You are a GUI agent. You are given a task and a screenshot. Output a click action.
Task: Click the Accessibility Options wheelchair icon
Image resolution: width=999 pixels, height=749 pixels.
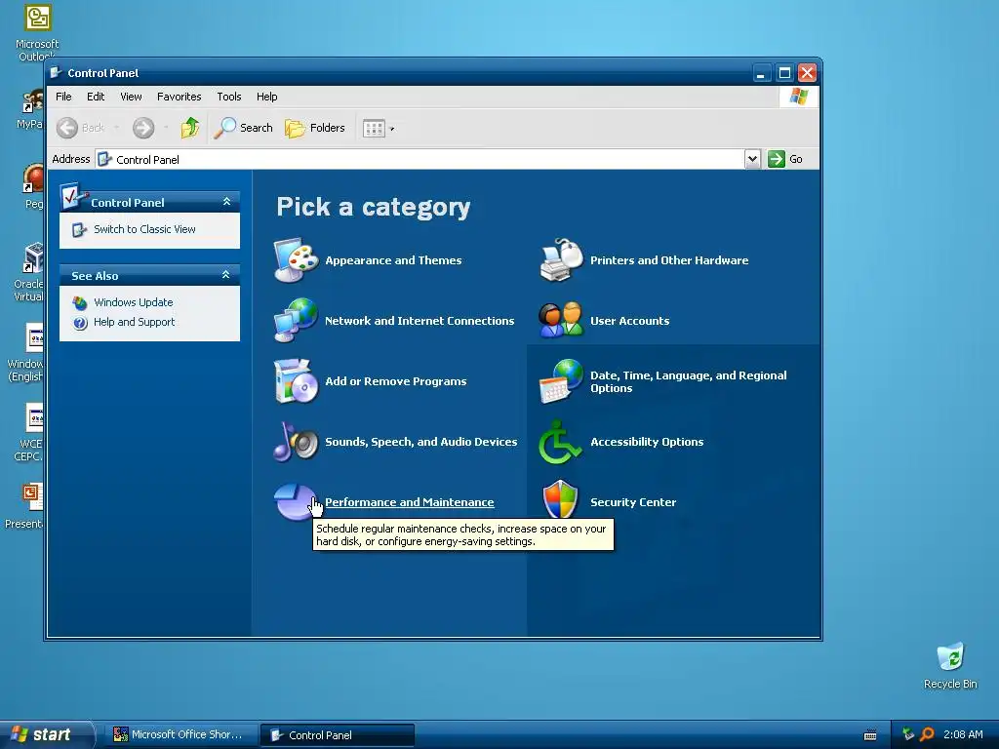tap(561, 442)
